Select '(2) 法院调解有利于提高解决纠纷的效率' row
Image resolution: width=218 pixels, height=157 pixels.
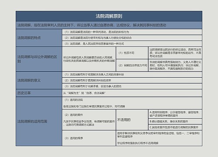[x=132, y=80]
